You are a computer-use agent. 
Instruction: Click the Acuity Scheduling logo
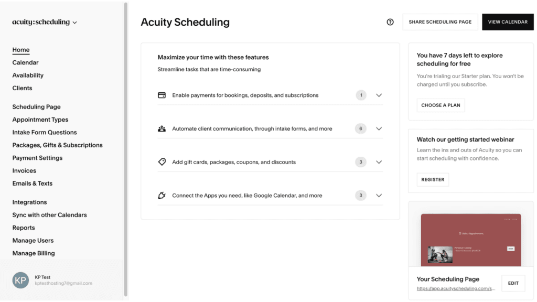click(40, 22)
